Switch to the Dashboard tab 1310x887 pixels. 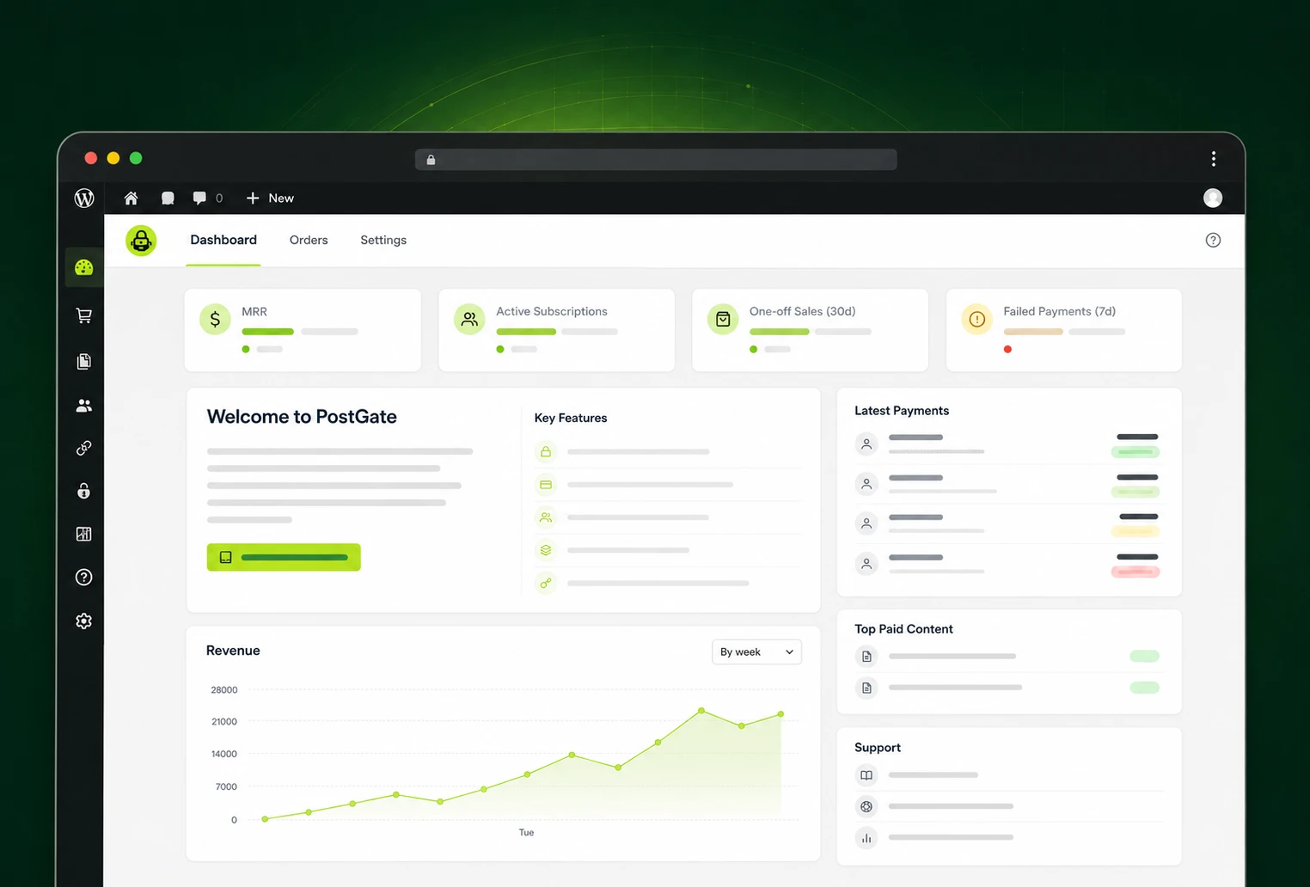223,240
